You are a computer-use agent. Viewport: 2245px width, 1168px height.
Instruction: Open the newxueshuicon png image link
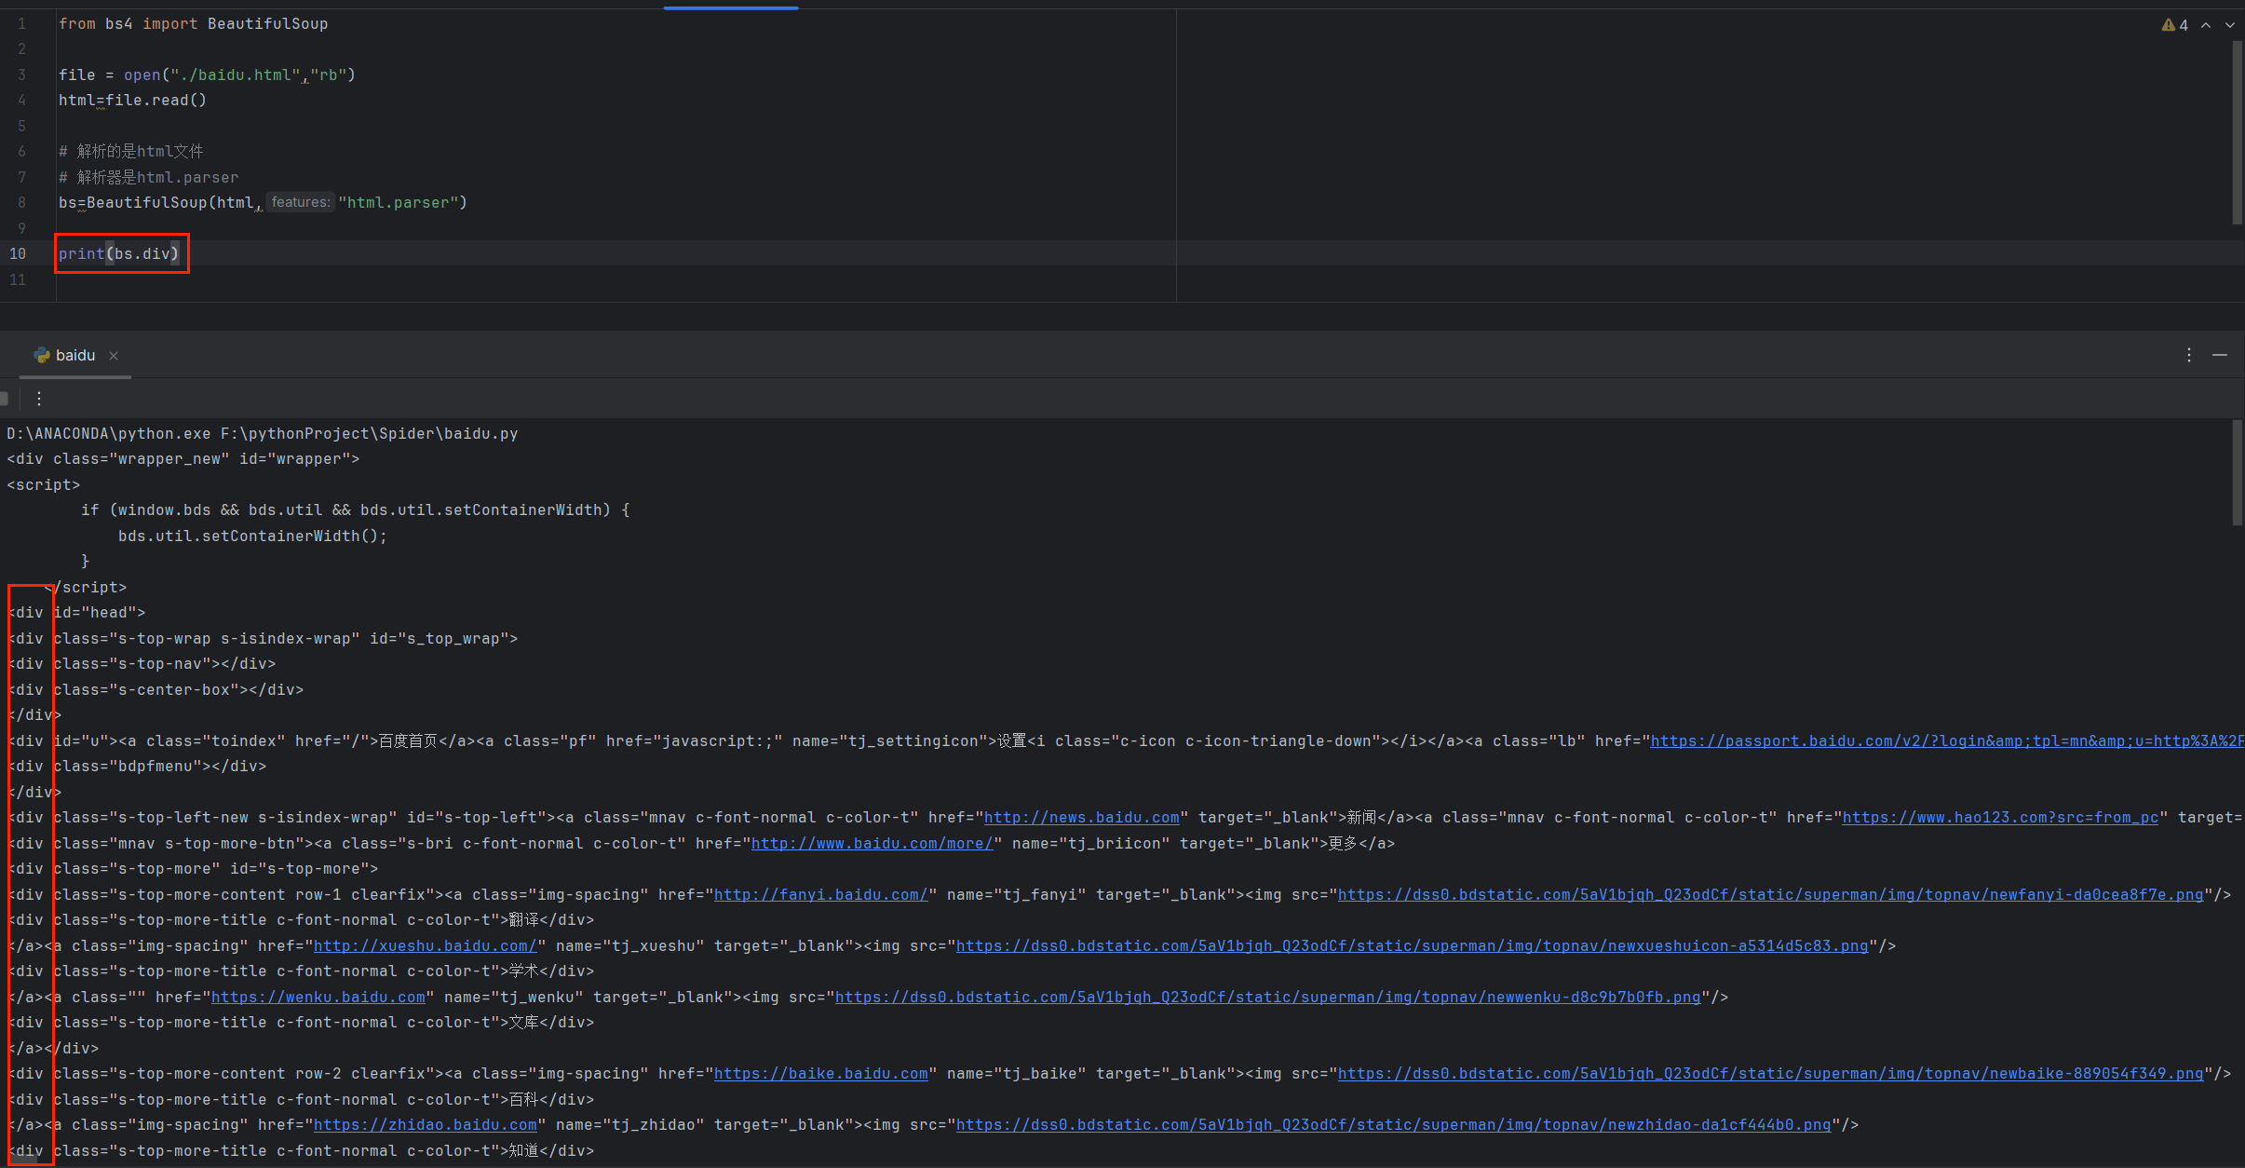click(1413, 946)
